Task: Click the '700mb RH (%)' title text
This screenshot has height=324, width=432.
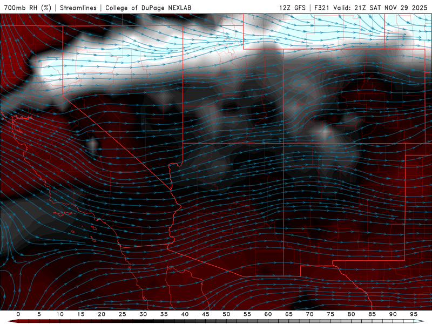Action: [28, 8]
